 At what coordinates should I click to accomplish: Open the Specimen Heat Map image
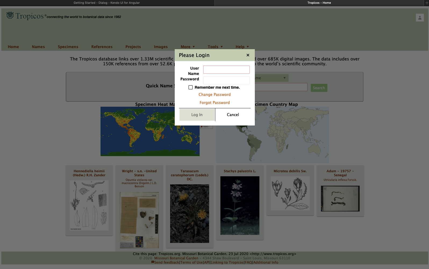click(x=150, y=131)
